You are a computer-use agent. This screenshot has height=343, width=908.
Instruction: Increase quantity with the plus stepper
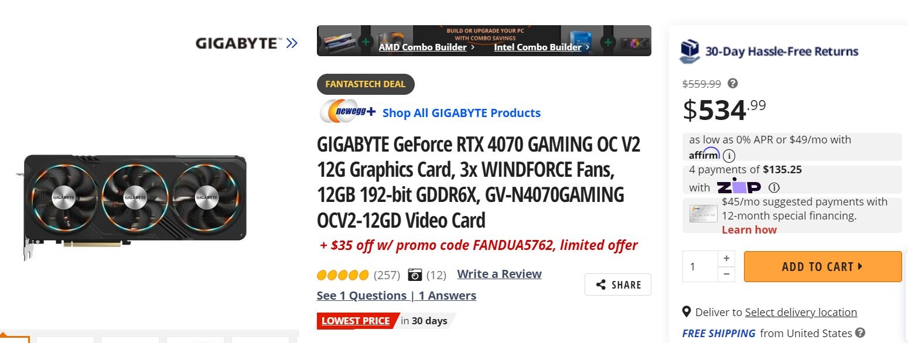point(726,258)
